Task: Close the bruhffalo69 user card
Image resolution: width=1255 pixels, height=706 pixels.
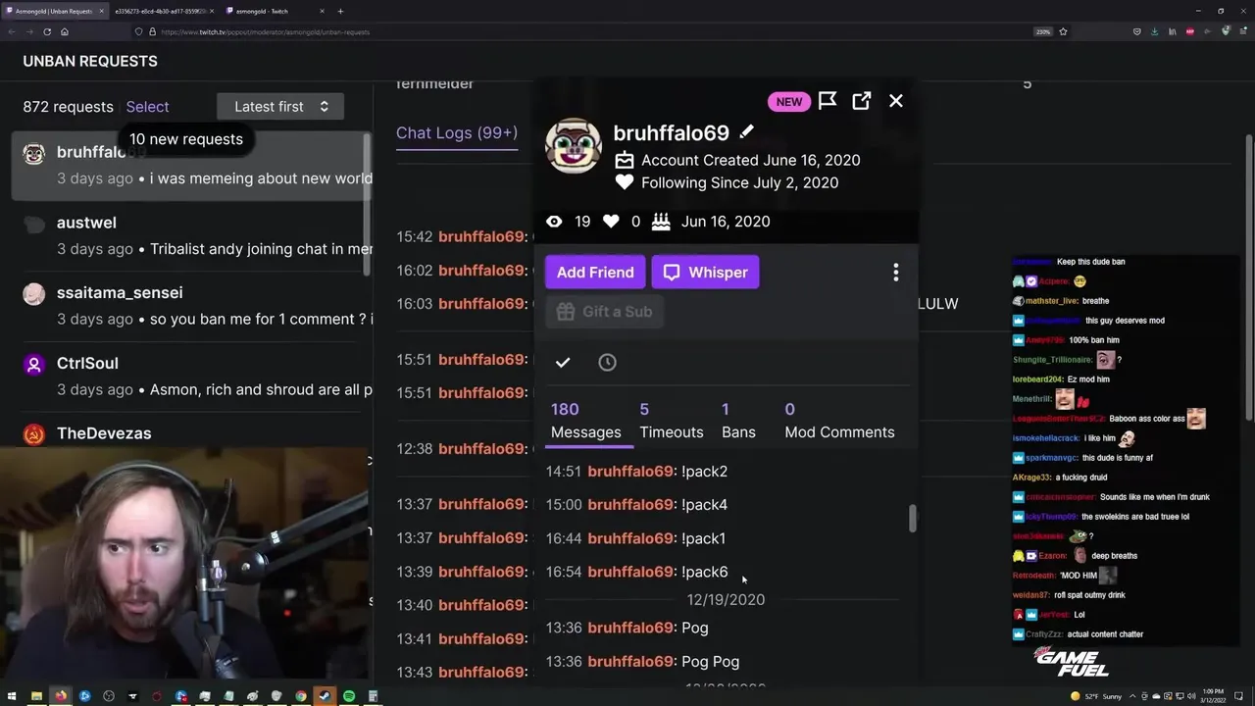Action: click(895, 101)
